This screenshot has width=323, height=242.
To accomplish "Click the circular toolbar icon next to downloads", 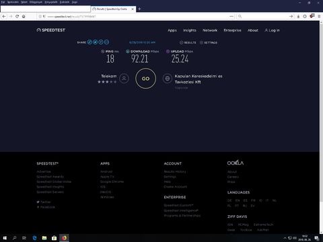I will click(x=305, y=16).
